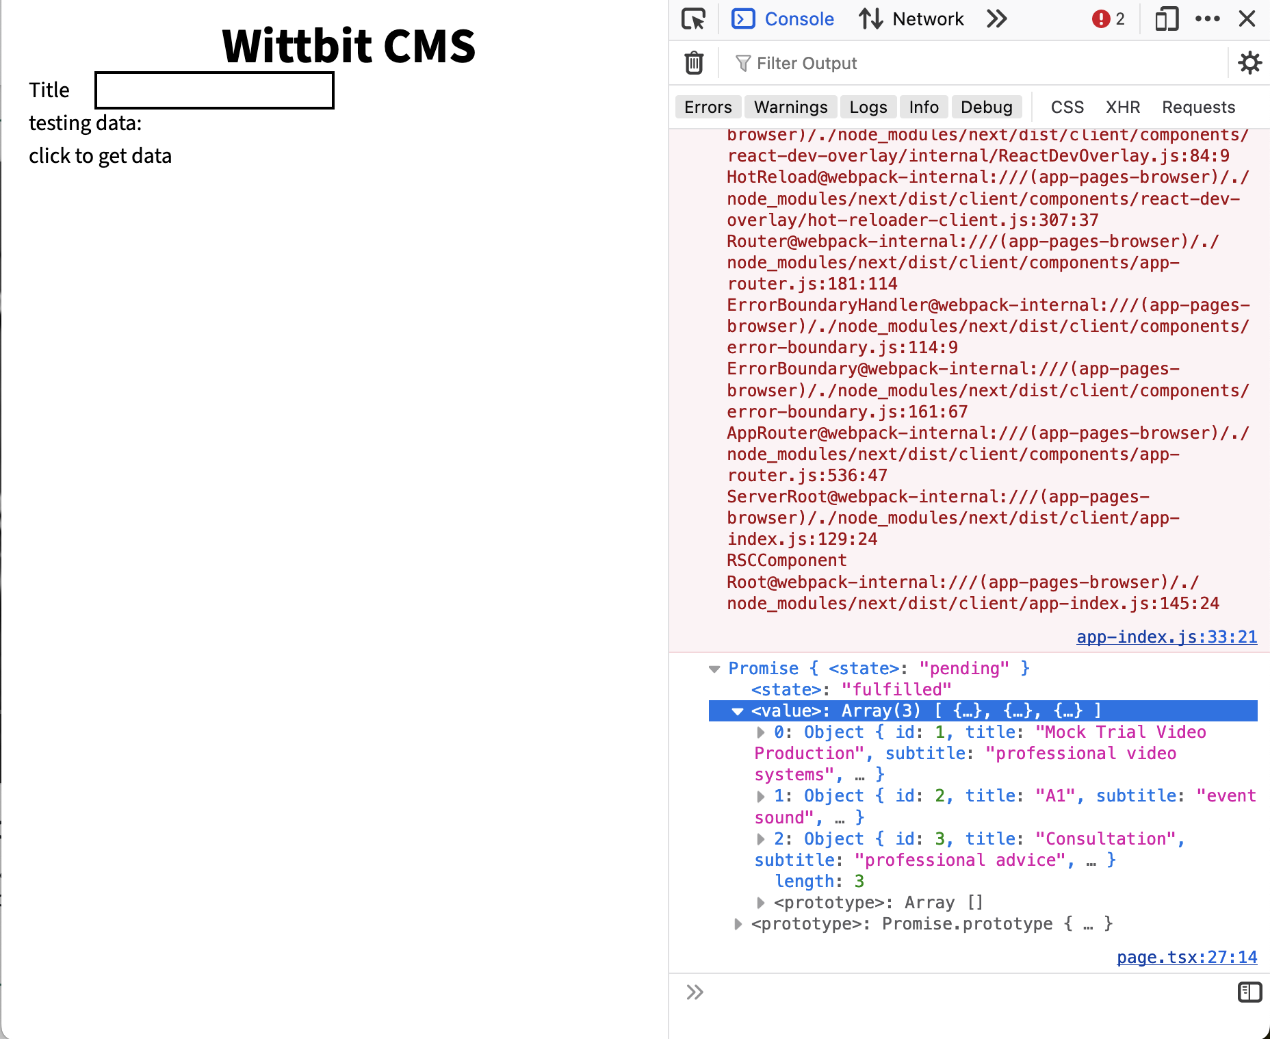Image resolution: width=1270 pixels, height=1039 pixels.
Task: Click the Title input field
Action: point(214,90)
